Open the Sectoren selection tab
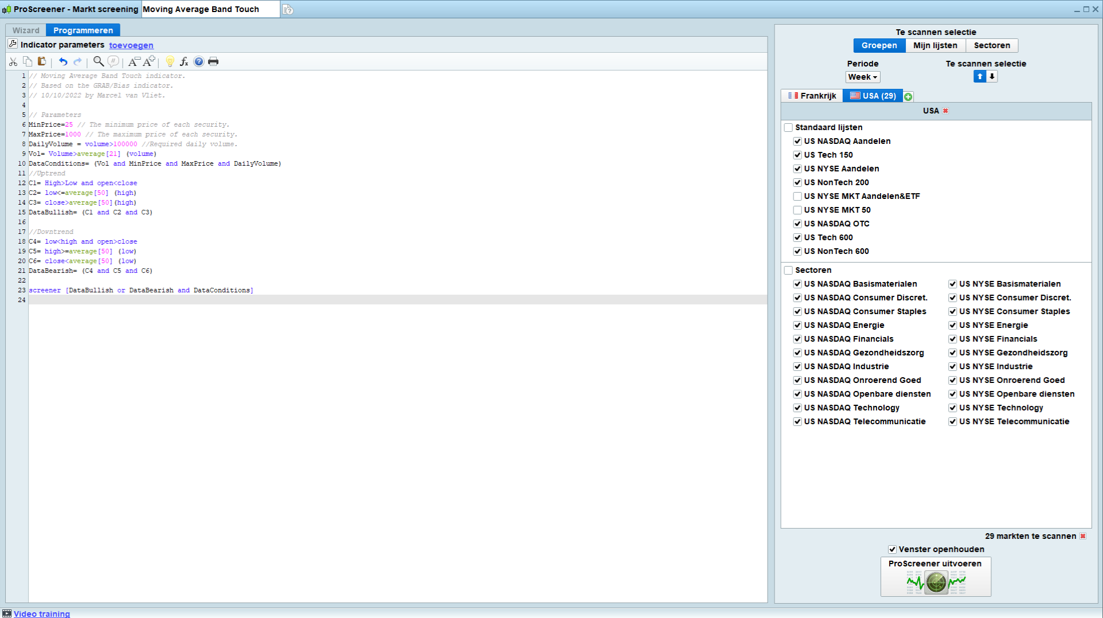Screen dimensions: 1103x618 [x=992, y=45]
